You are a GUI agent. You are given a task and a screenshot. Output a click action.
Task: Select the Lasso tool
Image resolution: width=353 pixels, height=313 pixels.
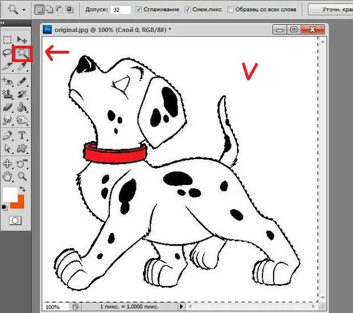click(x=7, y=53)
